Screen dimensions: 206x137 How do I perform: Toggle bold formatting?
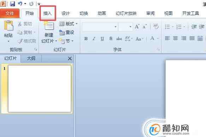[86, 39]
